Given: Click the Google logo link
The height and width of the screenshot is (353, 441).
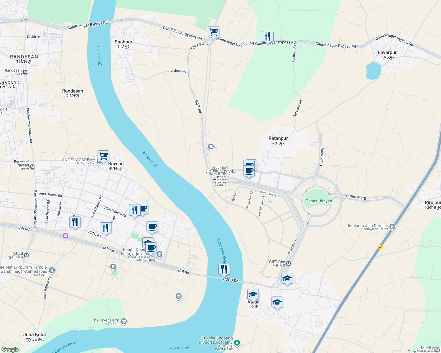Looking at the screenshot, I should [10, 349].
